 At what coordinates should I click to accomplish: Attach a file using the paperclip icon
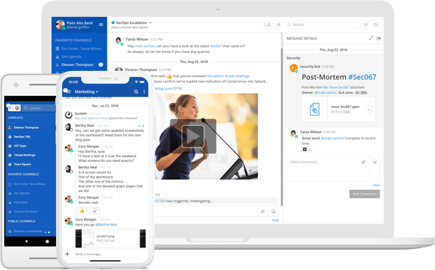364,162
